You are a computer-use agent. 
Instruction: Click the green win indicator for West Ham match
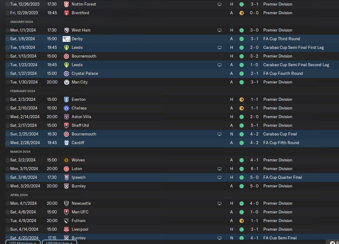click(242, 30)
